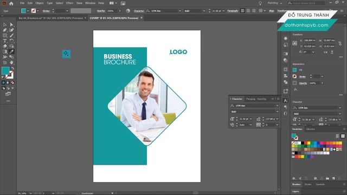
Task: Open font style Bold dropdown in control bar
Action: 204,11
